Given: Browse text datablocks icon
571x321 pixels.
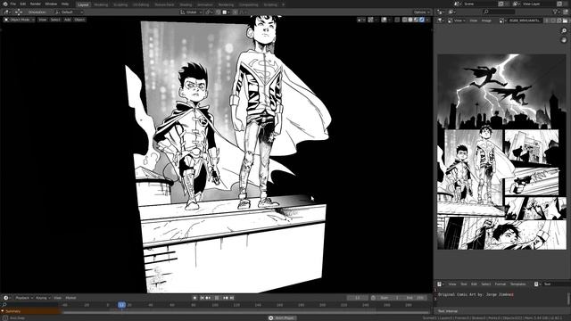Looking at the screenshot, I should pos(537,284).
